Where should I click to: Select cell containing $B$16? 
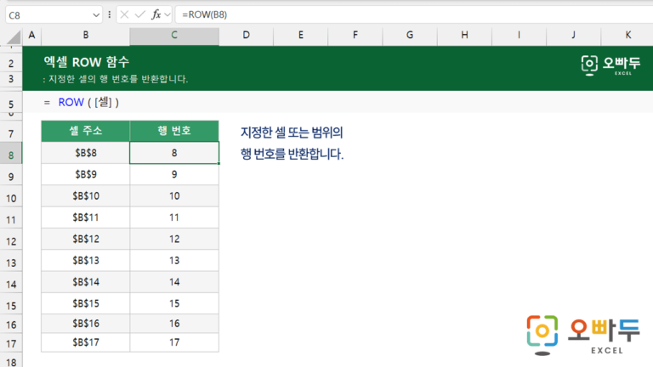(x=85, y=324)
